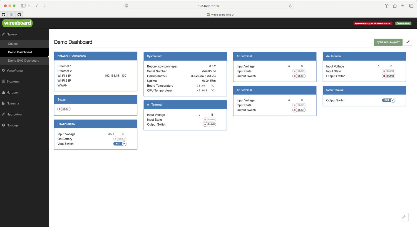Expand the Настройки sidebar menu
Viewport: 417px width, 227px height.
pos(14,114)
